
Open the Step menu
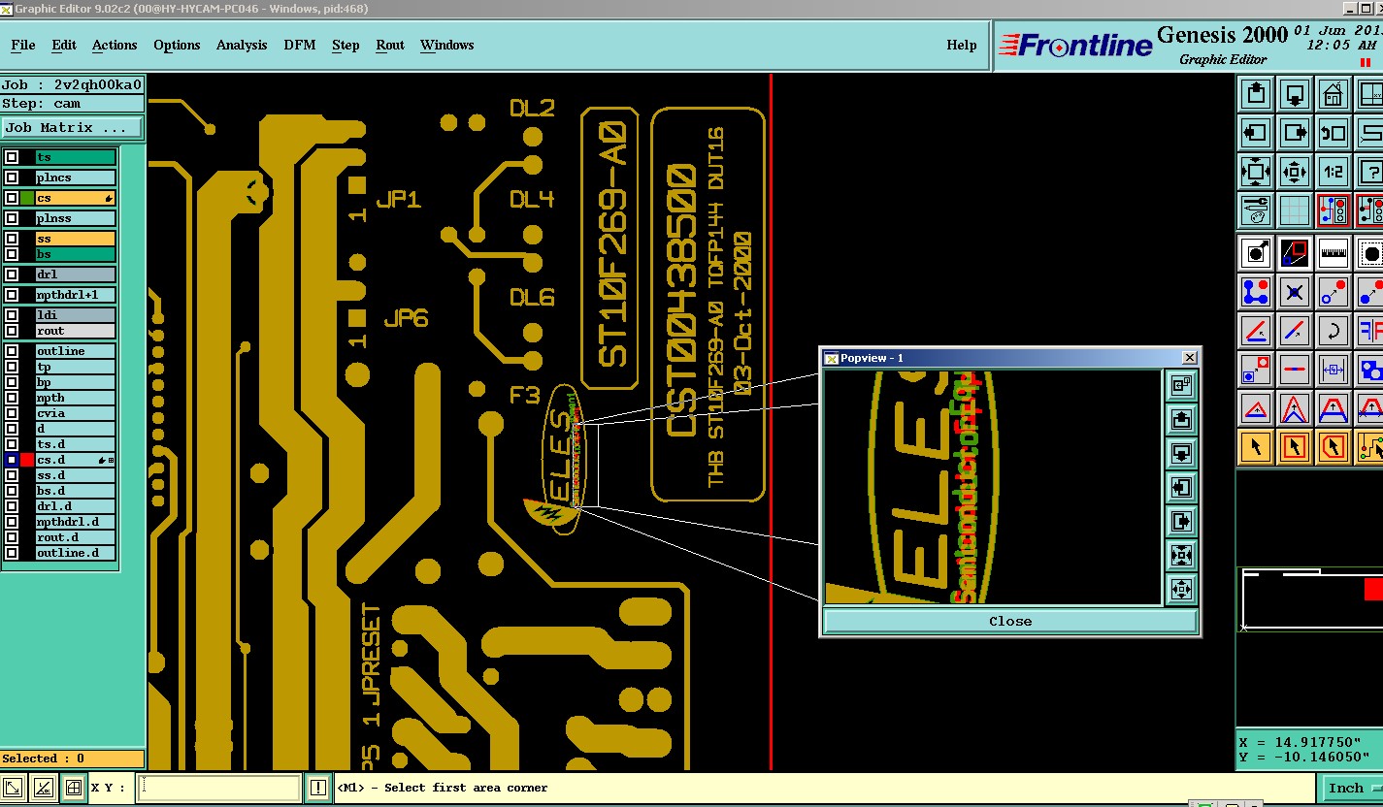(346, 45)
